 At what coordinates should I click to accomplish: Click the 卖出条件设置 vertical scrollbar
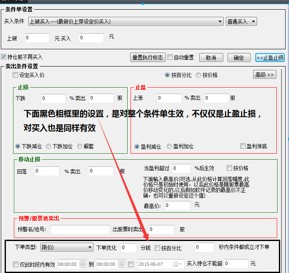(x=281, y=155)
